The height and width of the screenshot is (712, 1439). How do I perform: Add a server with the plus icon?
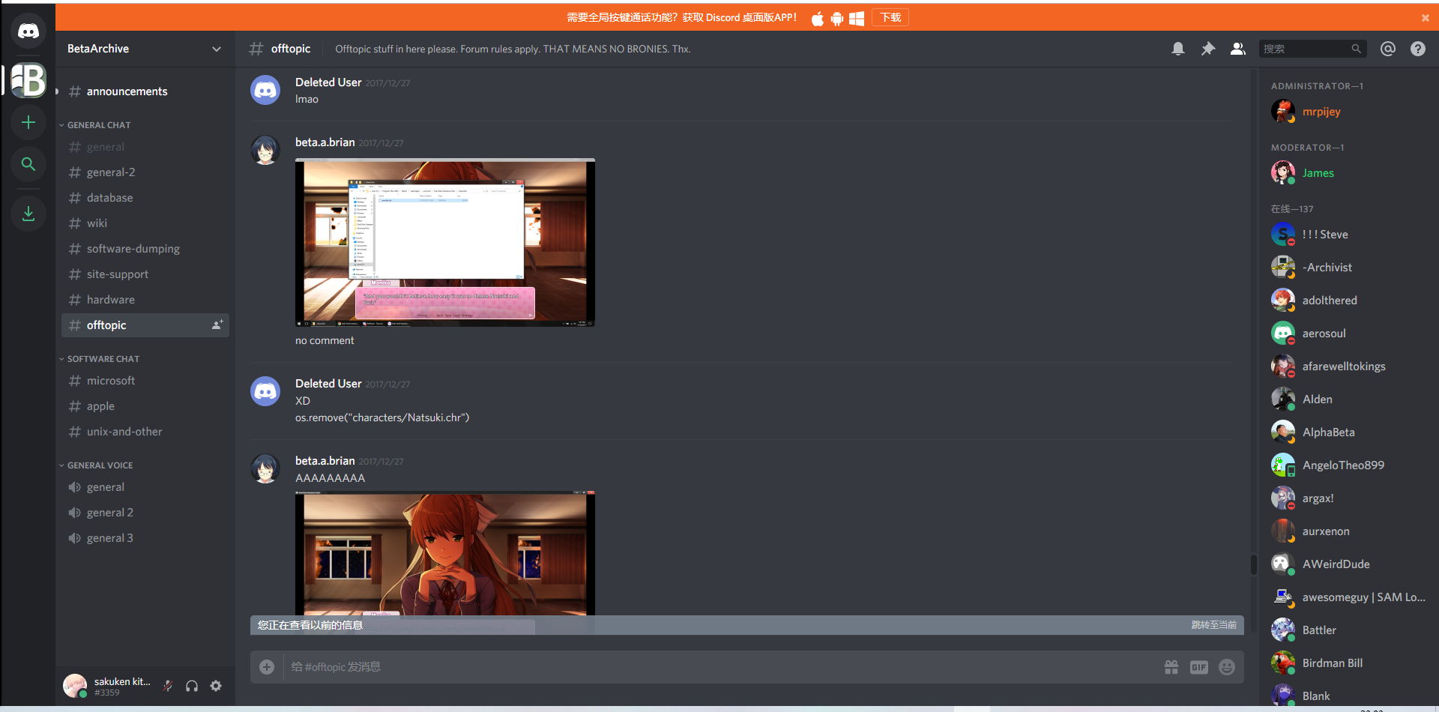coord(28,122)
